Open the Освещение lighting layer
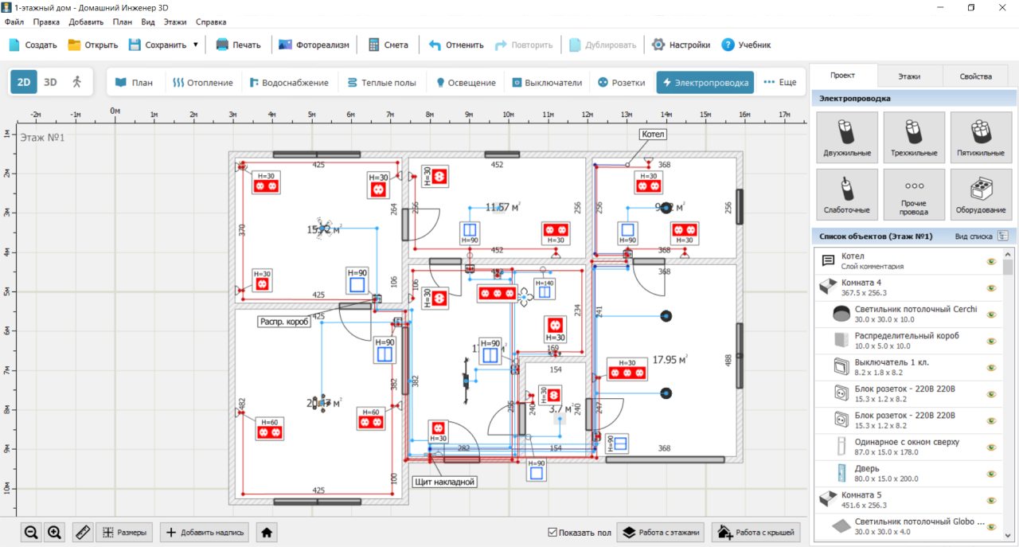 click(466, 82)
